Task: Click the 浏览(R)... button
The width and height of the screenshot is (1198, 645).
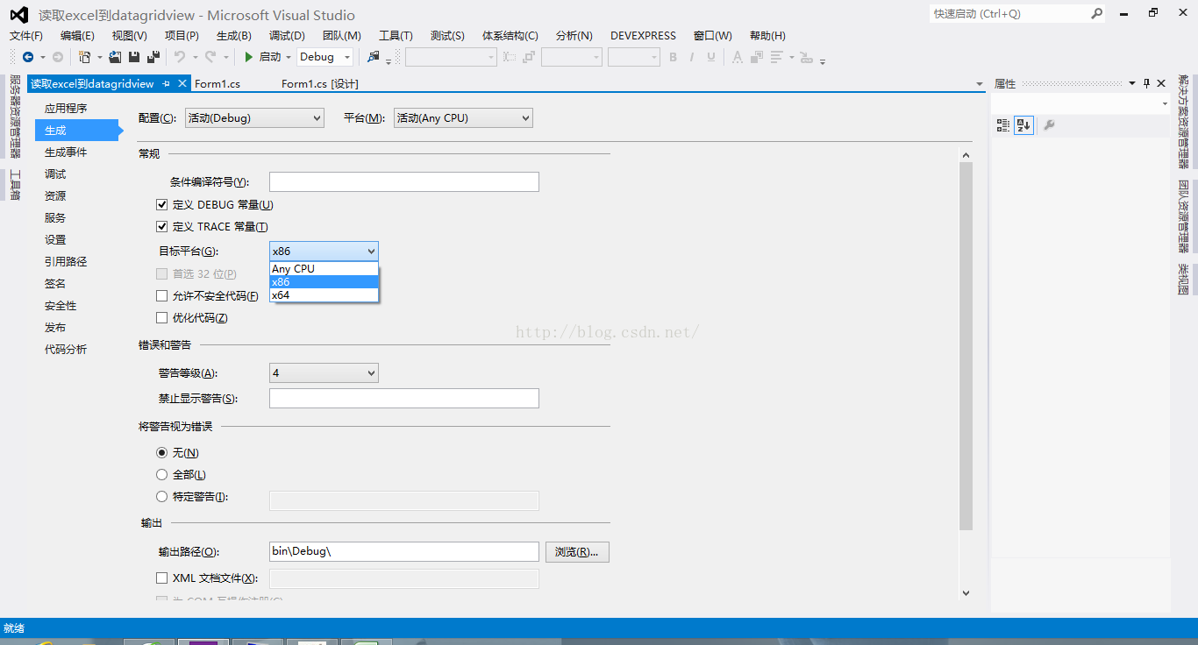Action: (x=577, y=552)
